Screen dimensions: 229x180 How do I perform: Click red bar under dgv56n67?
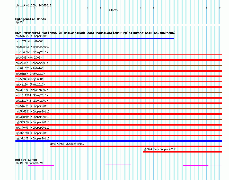tap(119, 76)
